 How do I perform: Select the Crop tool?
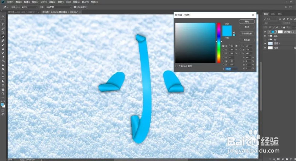click(3, 33)
